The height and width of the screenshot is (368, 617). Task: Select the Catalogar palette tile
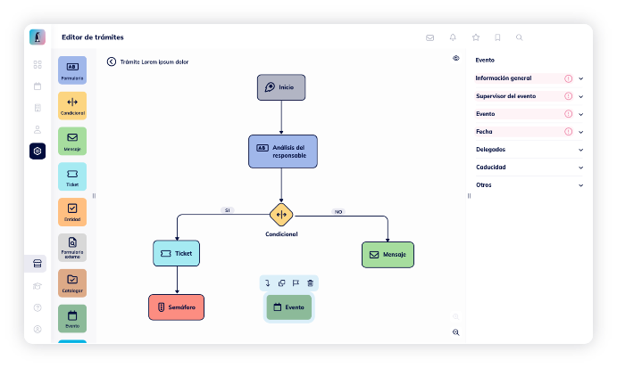click(72, 282)
